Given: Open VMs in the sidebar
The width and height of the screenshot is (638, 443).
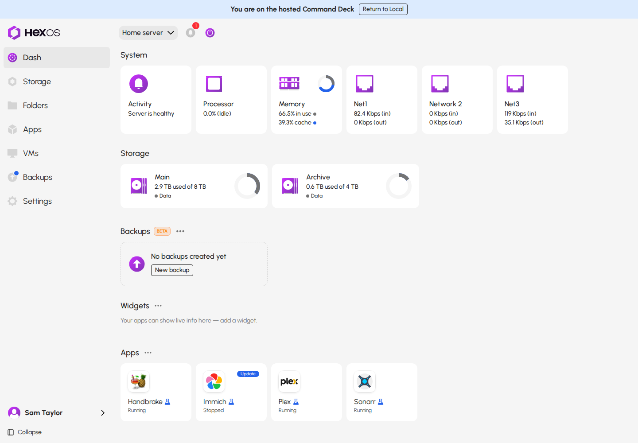Looking at the screenshot, I should (x=57, y=153).
